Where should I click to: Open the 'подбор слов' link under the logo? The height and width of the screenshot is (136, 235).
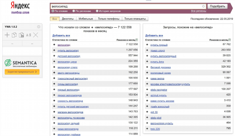point(20,12)
